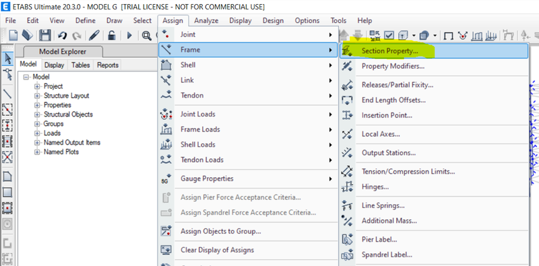Open the Shell submenu in Assign menu
The width and height of the screenshot is (539, 266).
pyautogui.click(x=248, y=65)
